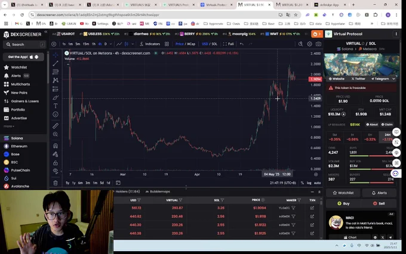The height and width of the screenshot is (254, 406).
Task: Open the token Twitter link
Action: (x=358, y=79)
